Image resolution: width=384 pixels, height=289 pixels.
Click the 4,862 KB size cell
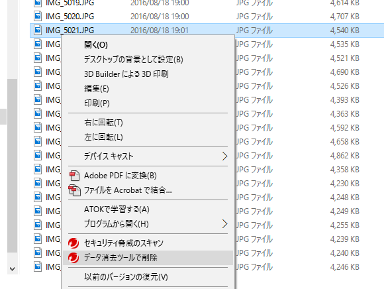[x=344, y=156]
